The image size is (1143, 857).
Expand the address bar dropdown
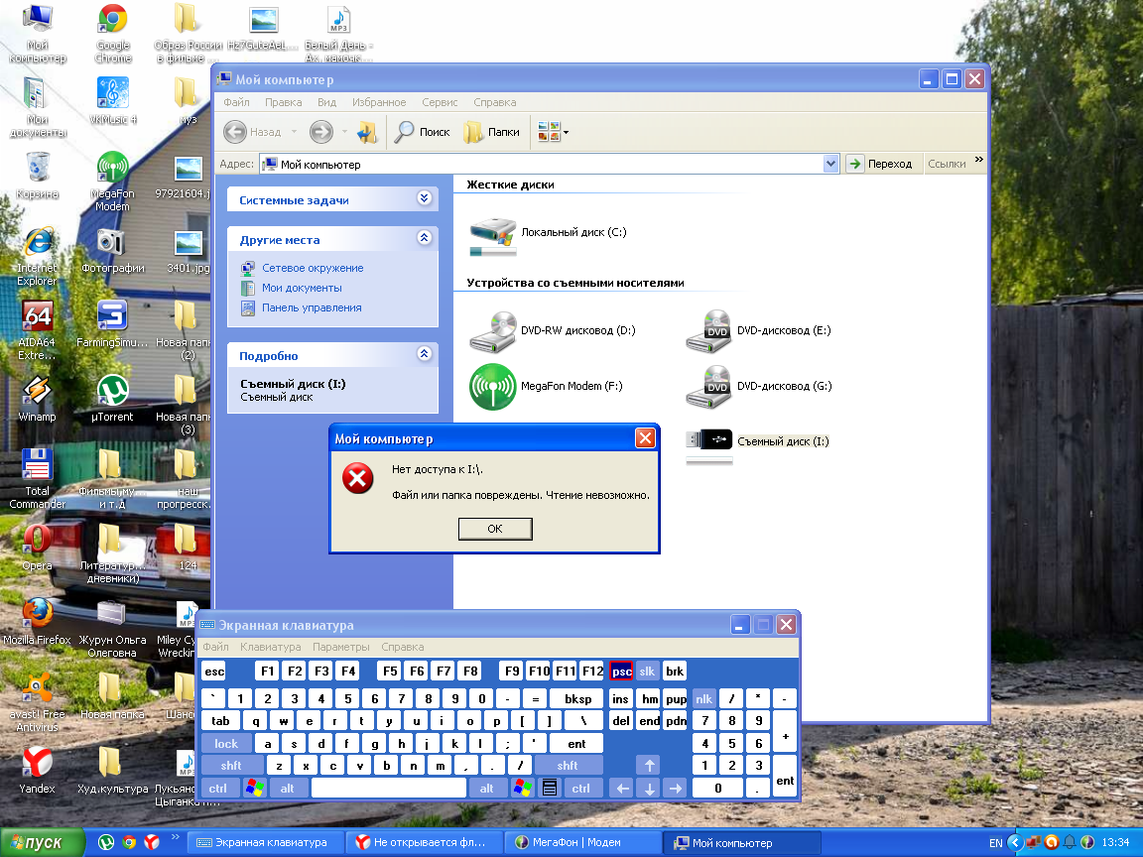click(831, 164)
